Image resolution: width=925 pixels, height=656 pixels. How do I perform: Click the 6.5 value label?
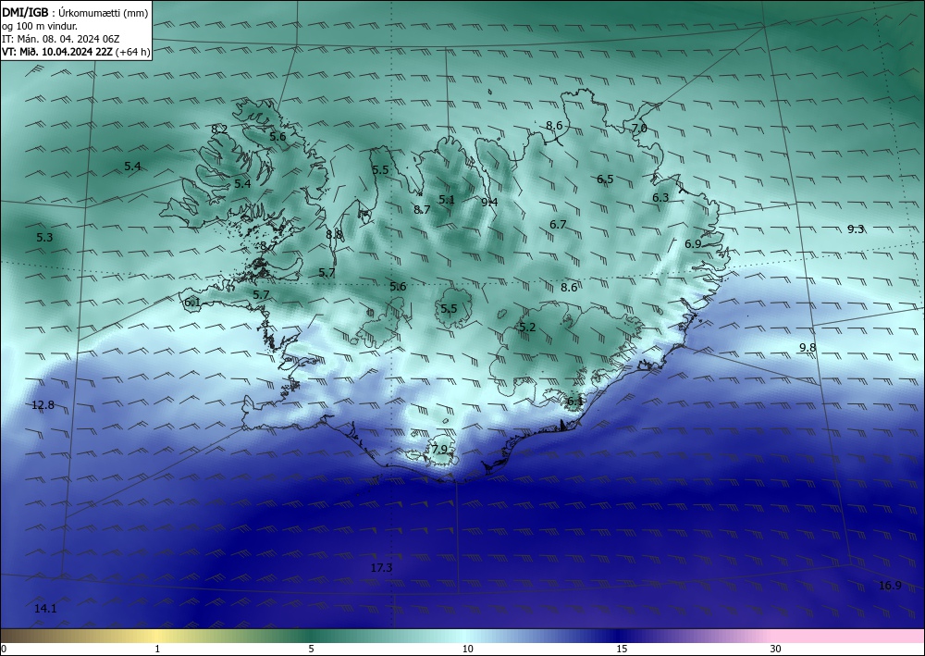[605, 179]
